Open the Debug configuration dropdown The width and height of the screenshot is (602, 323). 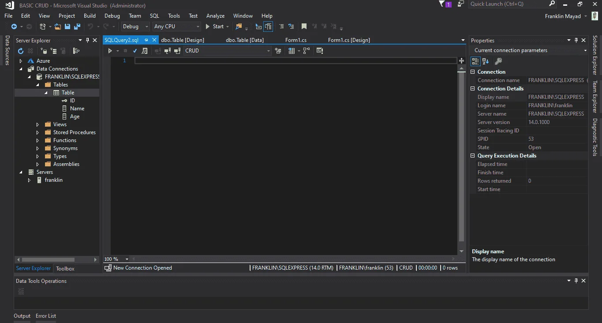pyautogui.click(x=135, y=26)
